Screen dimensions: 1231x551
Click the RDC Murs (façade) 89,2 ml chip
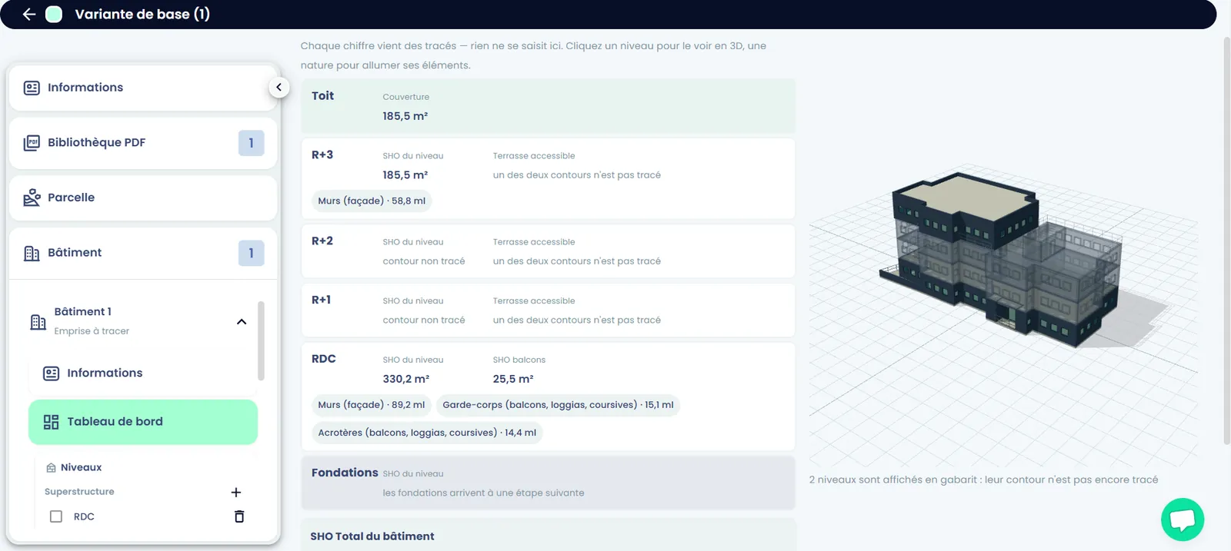coord(372,405)
